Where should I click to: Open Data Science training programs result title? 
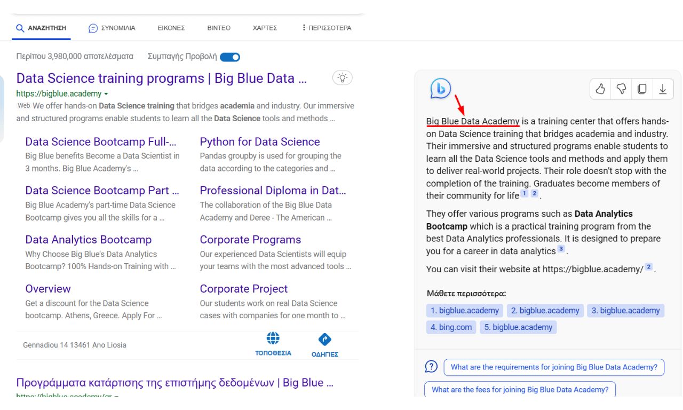[162, 78]
